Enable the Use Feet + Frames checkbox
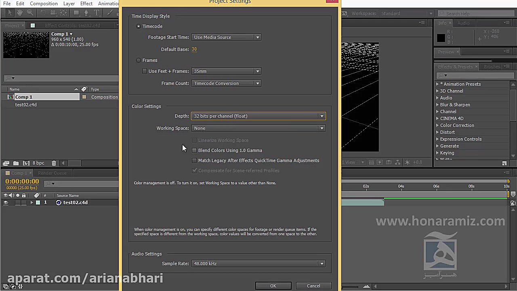This screenshot has width=517, height=291. pos(145,71)
